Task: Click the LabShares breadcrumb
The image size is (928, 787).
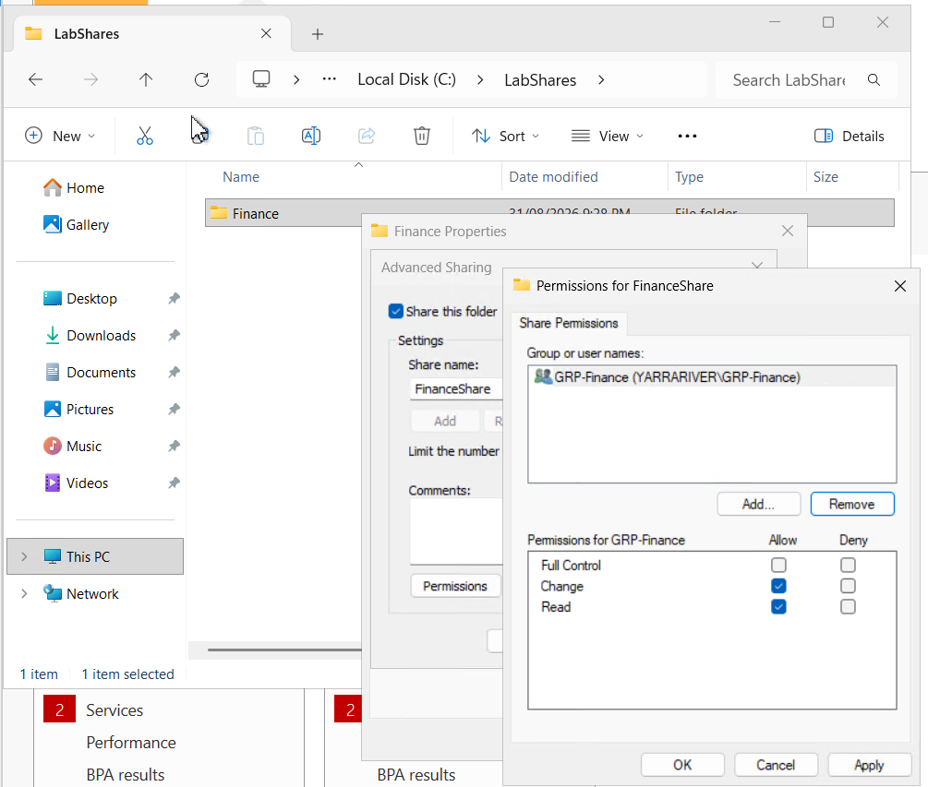Action: click(540, 80)
